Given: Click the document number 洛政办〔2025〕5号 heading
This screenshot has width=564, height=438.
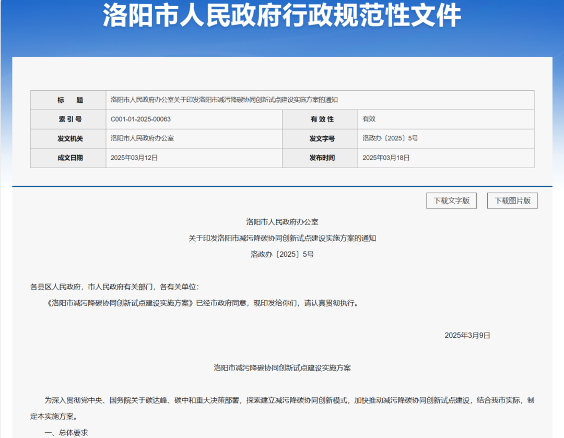Looking at the screenshot, I should 282,254.
